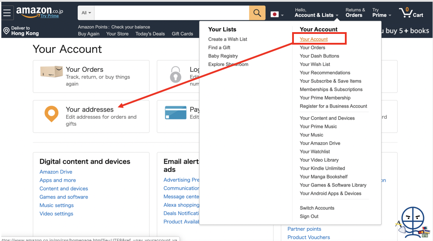The image size is (433, 241).
Task: Open the Video settings link
Action: point(56,214)
